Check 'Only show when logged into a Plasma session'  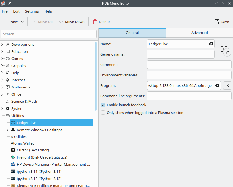tap(103, 113)
